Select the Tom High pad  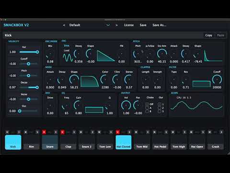pyautogui.click(x=179, y=142)
